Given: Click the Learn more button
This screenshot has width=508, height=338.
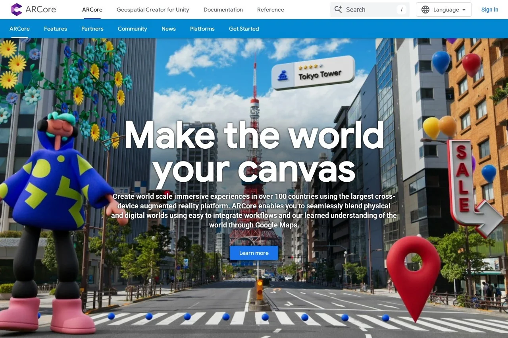Looking at the screenshot, I should (x=254, y=253).
